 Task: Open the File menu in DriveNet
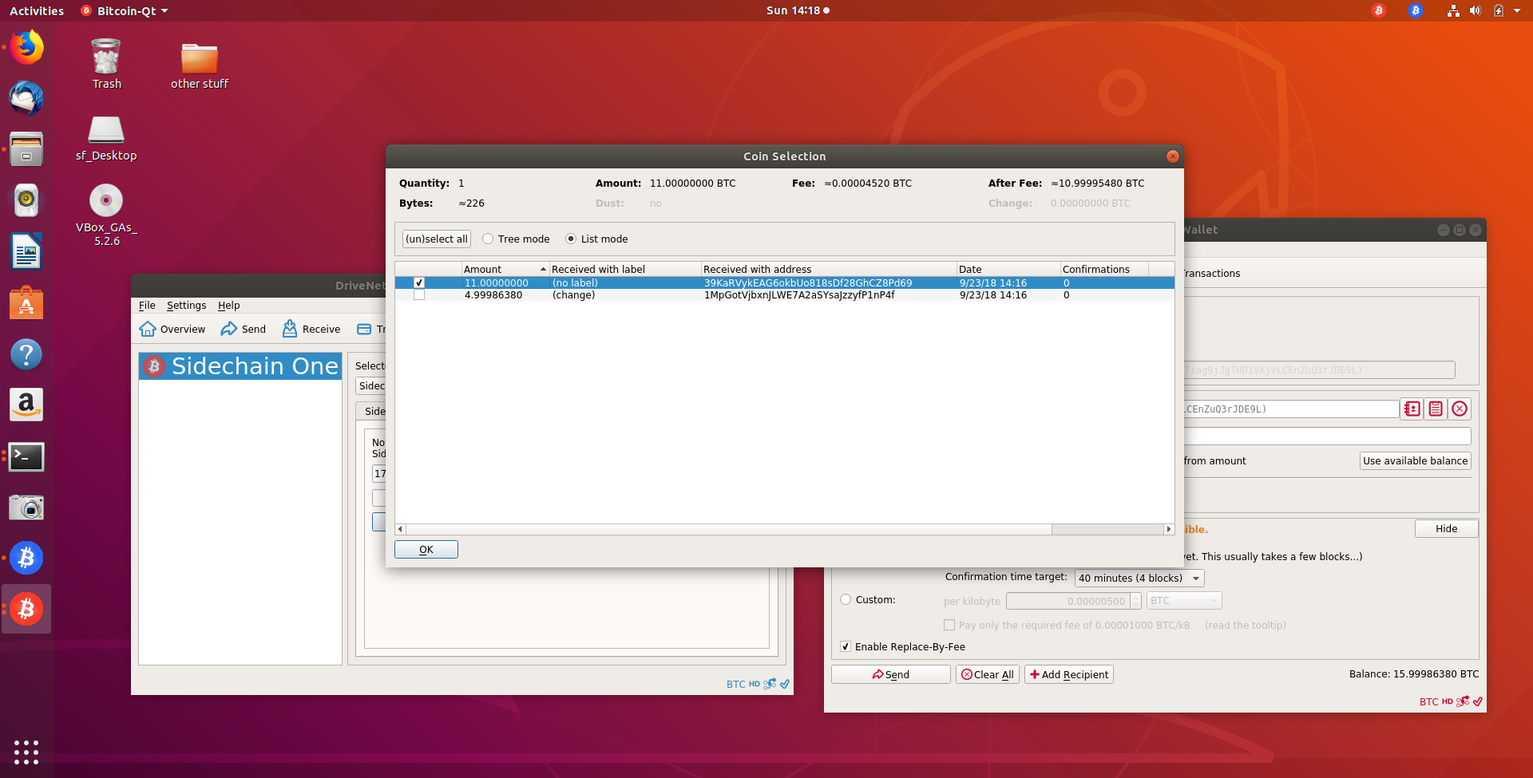coord(147,305)
